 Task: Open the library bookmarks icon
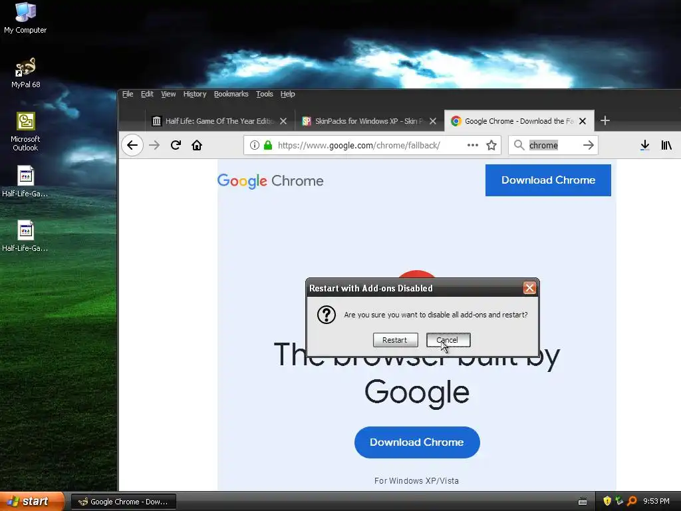(x=666, y=145)
